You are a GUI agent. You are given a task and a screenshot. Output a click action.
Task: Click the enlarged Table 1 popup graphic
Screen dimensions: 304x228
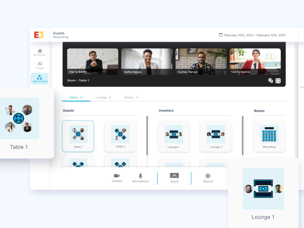[x=19, y=119]
